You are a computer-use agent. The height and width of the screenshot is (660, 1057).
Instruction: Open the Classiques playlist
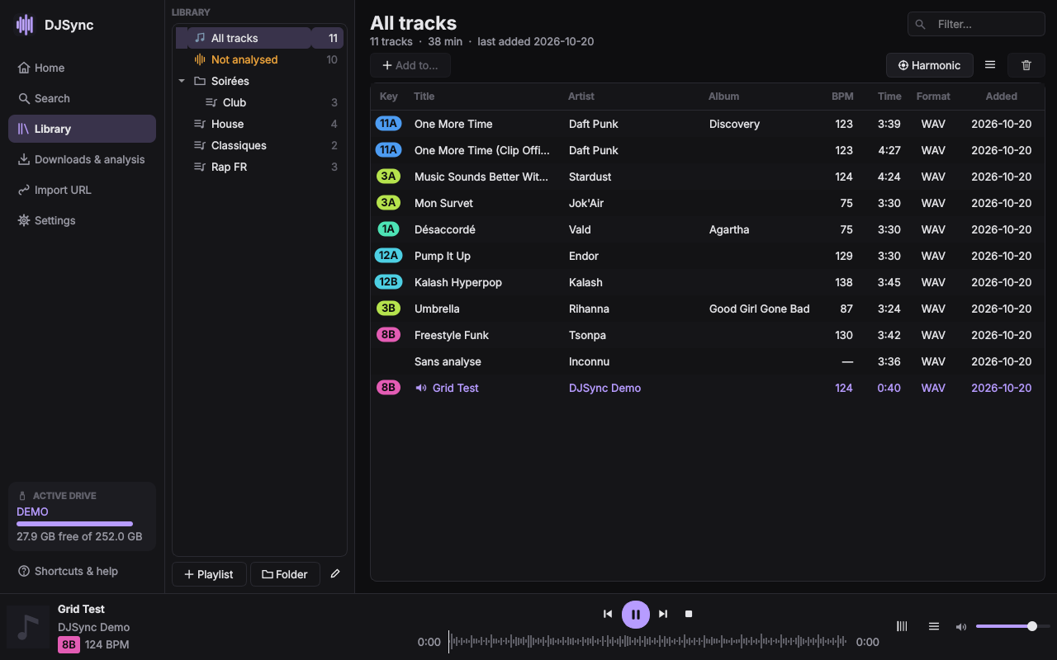[259, 145]
